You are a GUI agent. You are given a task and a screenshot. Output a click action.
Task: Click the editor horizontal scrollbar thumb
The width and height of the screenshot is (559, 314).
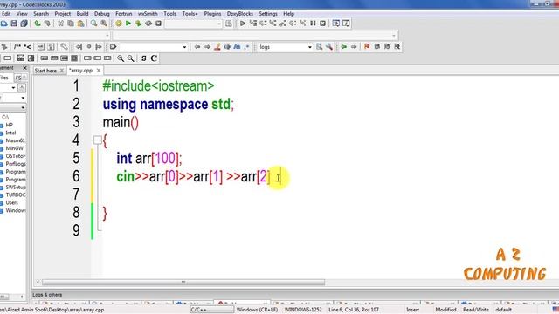[x=183, y=283]
